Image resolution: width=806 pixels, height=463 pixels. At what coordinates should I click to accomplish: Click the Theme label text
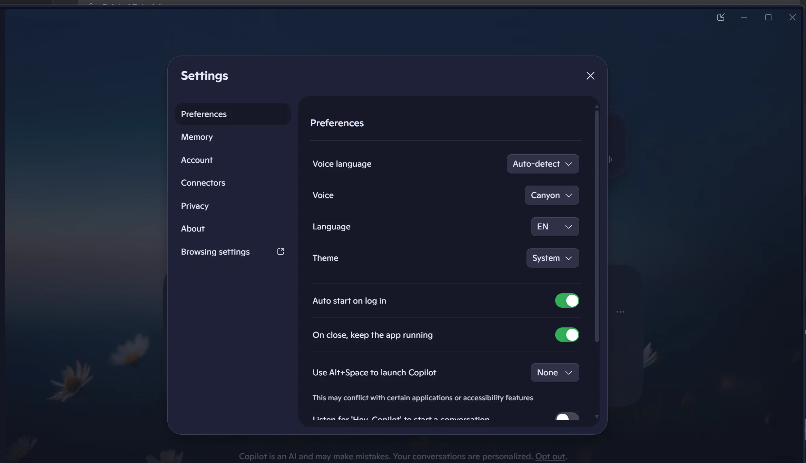pyautogui.click(x=325, y=258)
